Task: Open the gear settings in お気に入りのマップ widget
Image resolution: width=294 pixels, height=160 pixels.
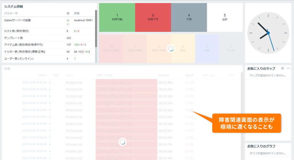Action: tap(283, 68)
